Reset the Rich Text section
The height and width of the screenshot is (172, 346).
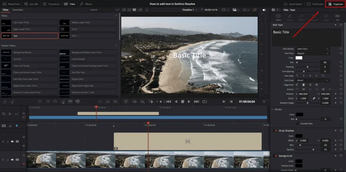point(341,25)
